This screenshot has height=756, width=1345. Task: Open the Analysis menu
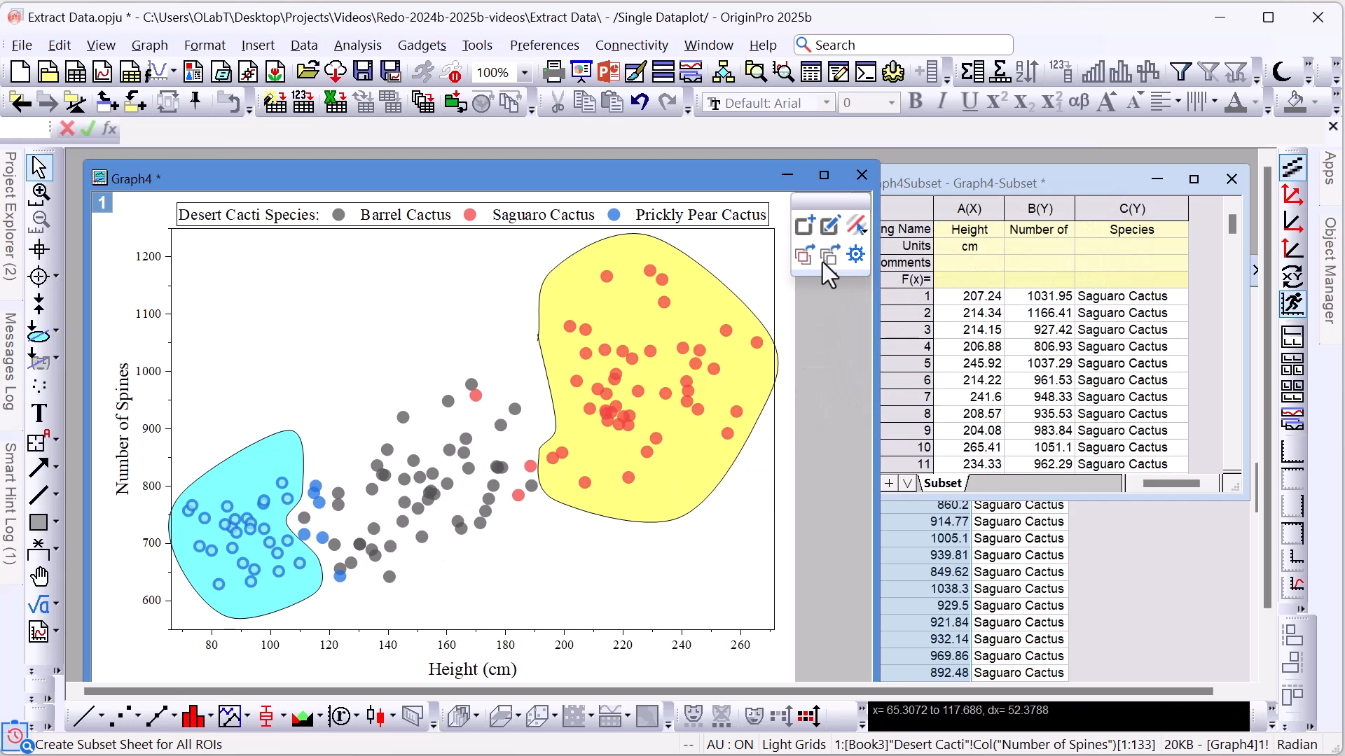click(357, 45)
